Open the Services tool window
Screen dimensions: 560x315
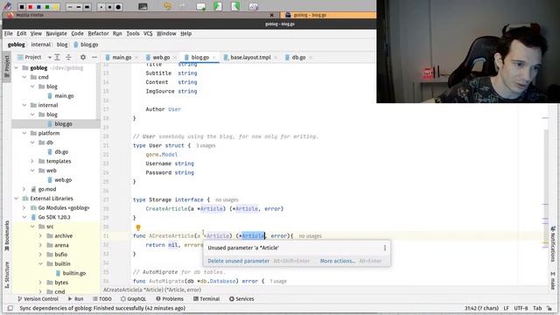241,298
